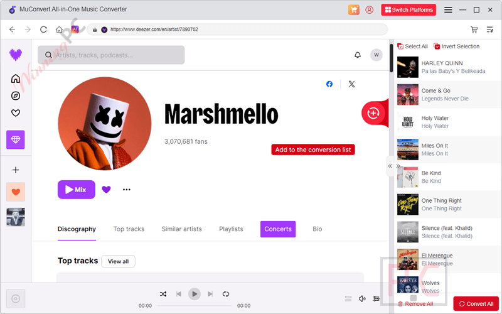Click the play button in the player bar
This screenshot has height=314, width=502.
click(x=195, y=294)
